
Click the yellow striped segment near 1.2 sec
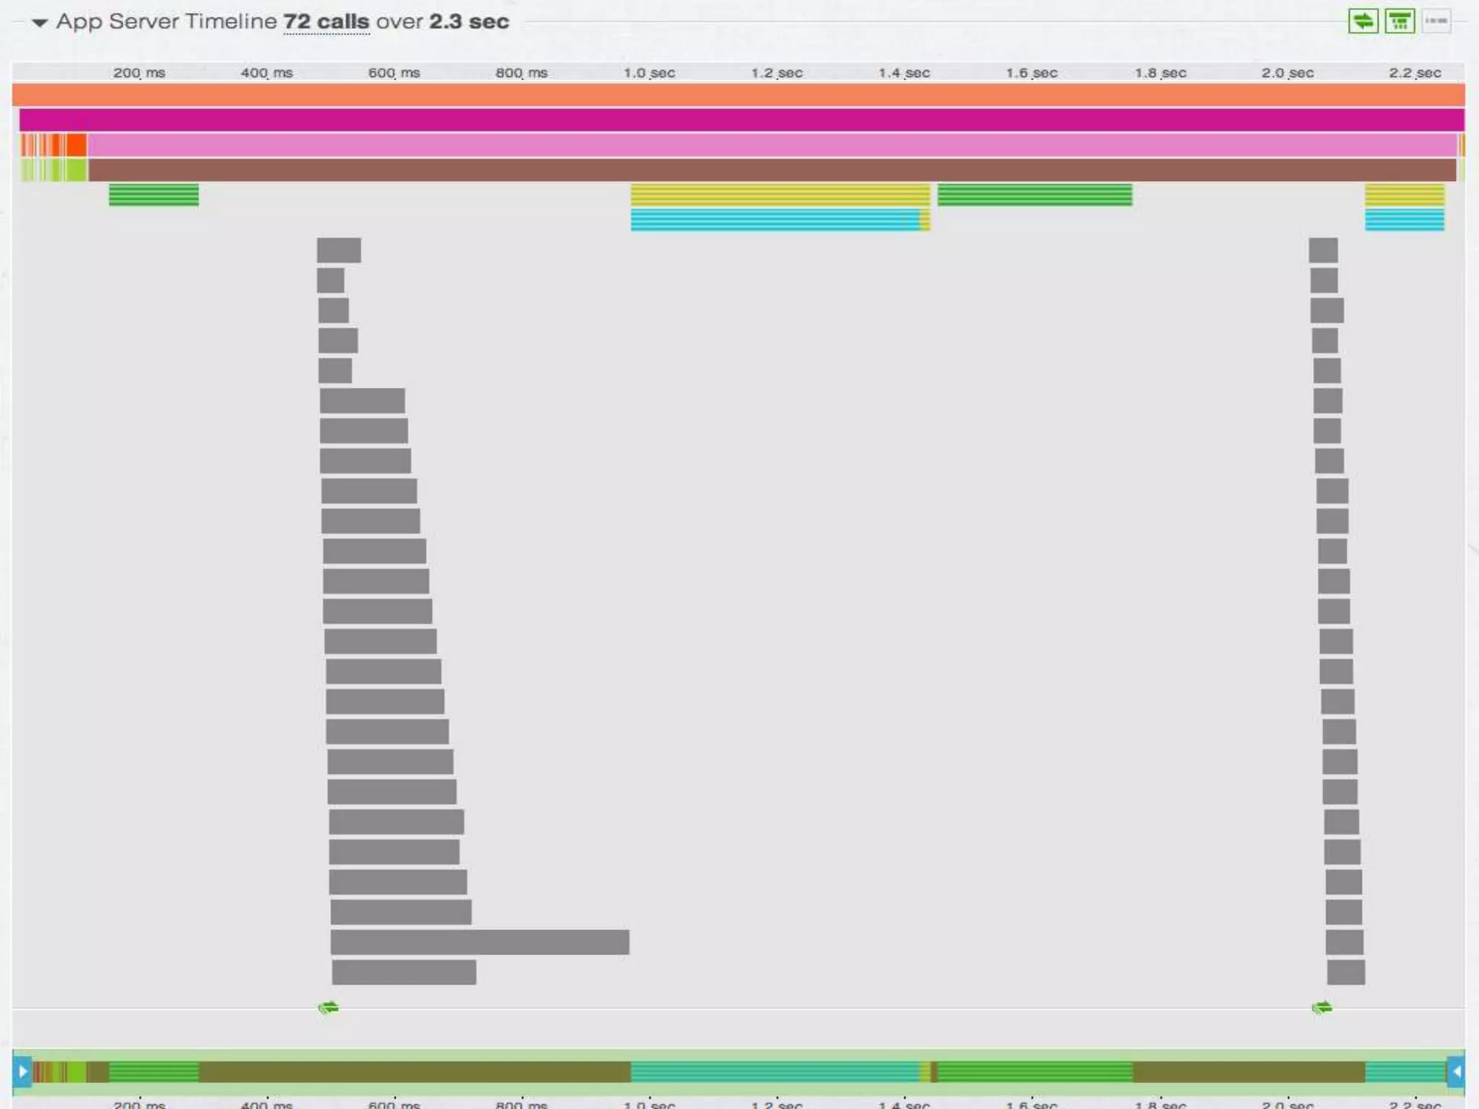click(780, 195)
